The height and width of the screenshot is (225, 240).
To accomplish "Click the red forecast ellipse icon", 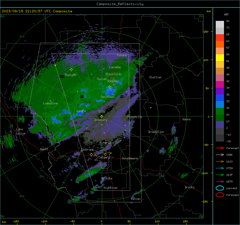I will click(x=220, y=195).
